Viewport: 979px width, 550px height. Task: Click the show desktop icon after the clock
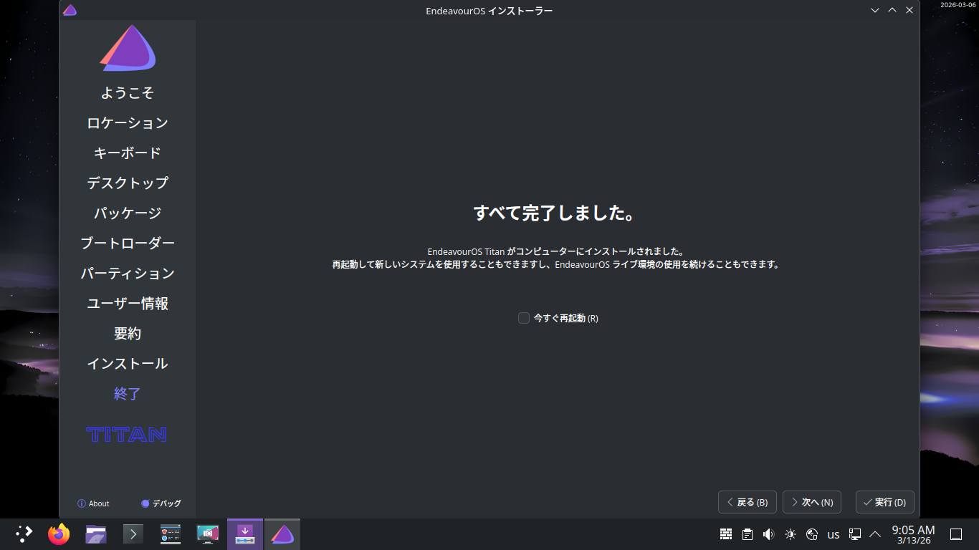[956, 534]
